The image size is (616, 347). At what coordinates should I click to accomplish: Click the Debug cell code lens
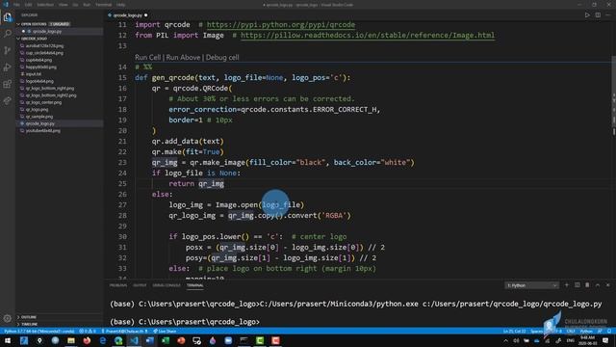[222, 58]
